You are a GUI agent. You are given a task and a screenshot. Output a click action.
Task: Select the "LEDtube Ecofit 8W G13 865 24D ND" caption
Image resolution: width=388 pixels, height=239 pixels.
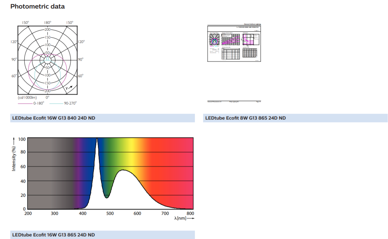tap(246, 118)
